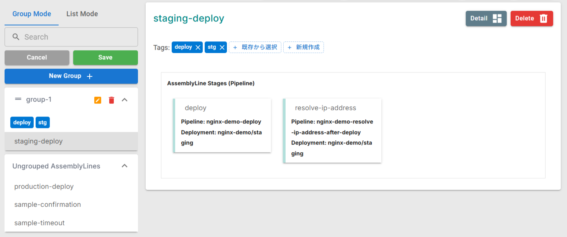Image resolution: width=567 pixels, height=237 pixels.
Task: Create a new tag via 新規作成
Action: point(303,47)
